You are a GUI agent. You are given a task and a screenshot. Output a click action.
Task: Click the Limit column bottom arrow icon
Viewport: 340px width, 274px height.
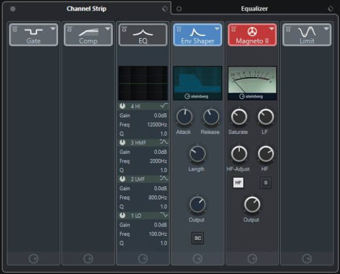(x=307, y=259)
